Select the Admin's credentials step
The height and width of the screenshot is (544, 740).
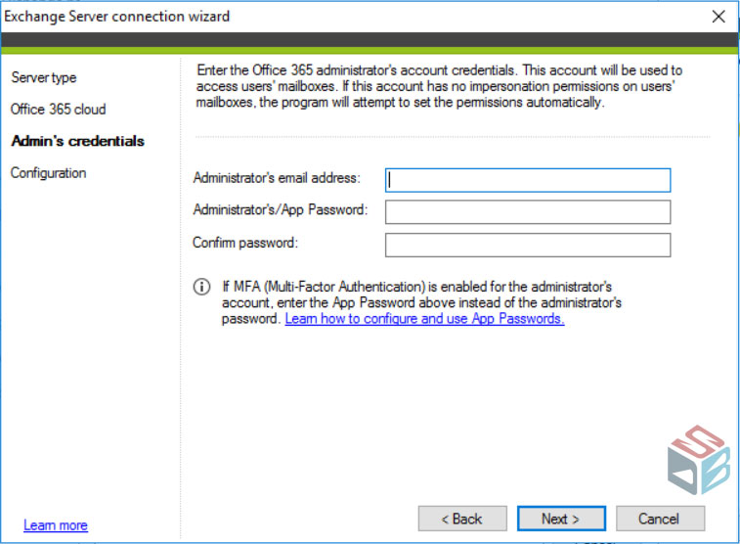pyautogui.click(x=78, y=141)
